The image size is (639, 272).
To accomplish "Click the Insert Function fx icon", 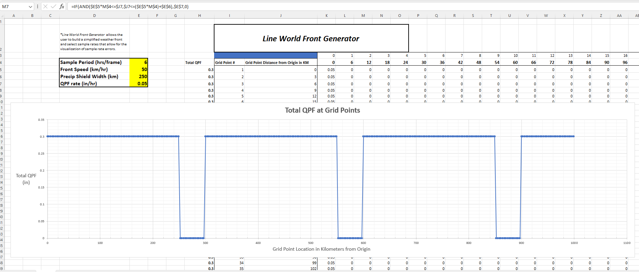I will tap(62, 6).
